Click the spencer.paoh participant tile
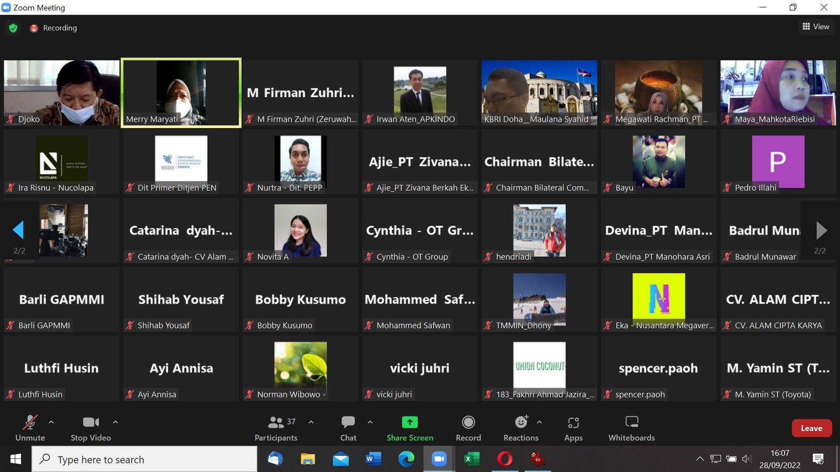840x472 pixels. 659,368
